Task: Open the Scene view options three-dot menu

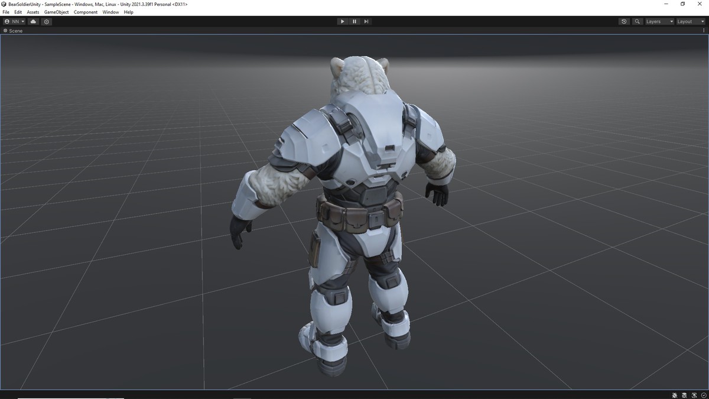Action: 703,31
